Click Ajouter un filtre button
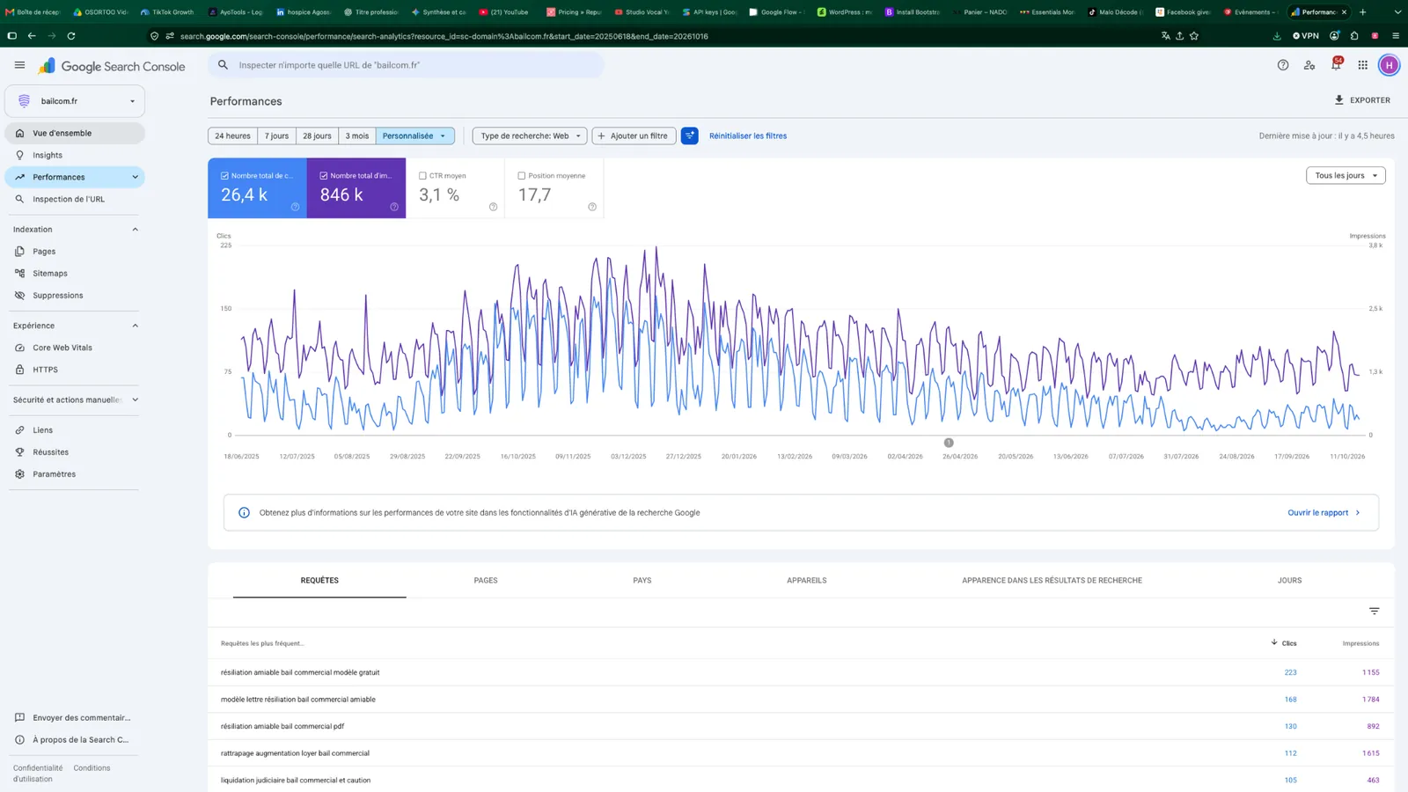 coord(634,136)
